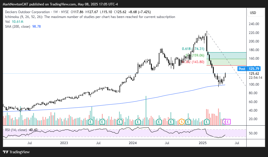Open the USD currency selector
This screenshot has width=268, height=157.
255,13
